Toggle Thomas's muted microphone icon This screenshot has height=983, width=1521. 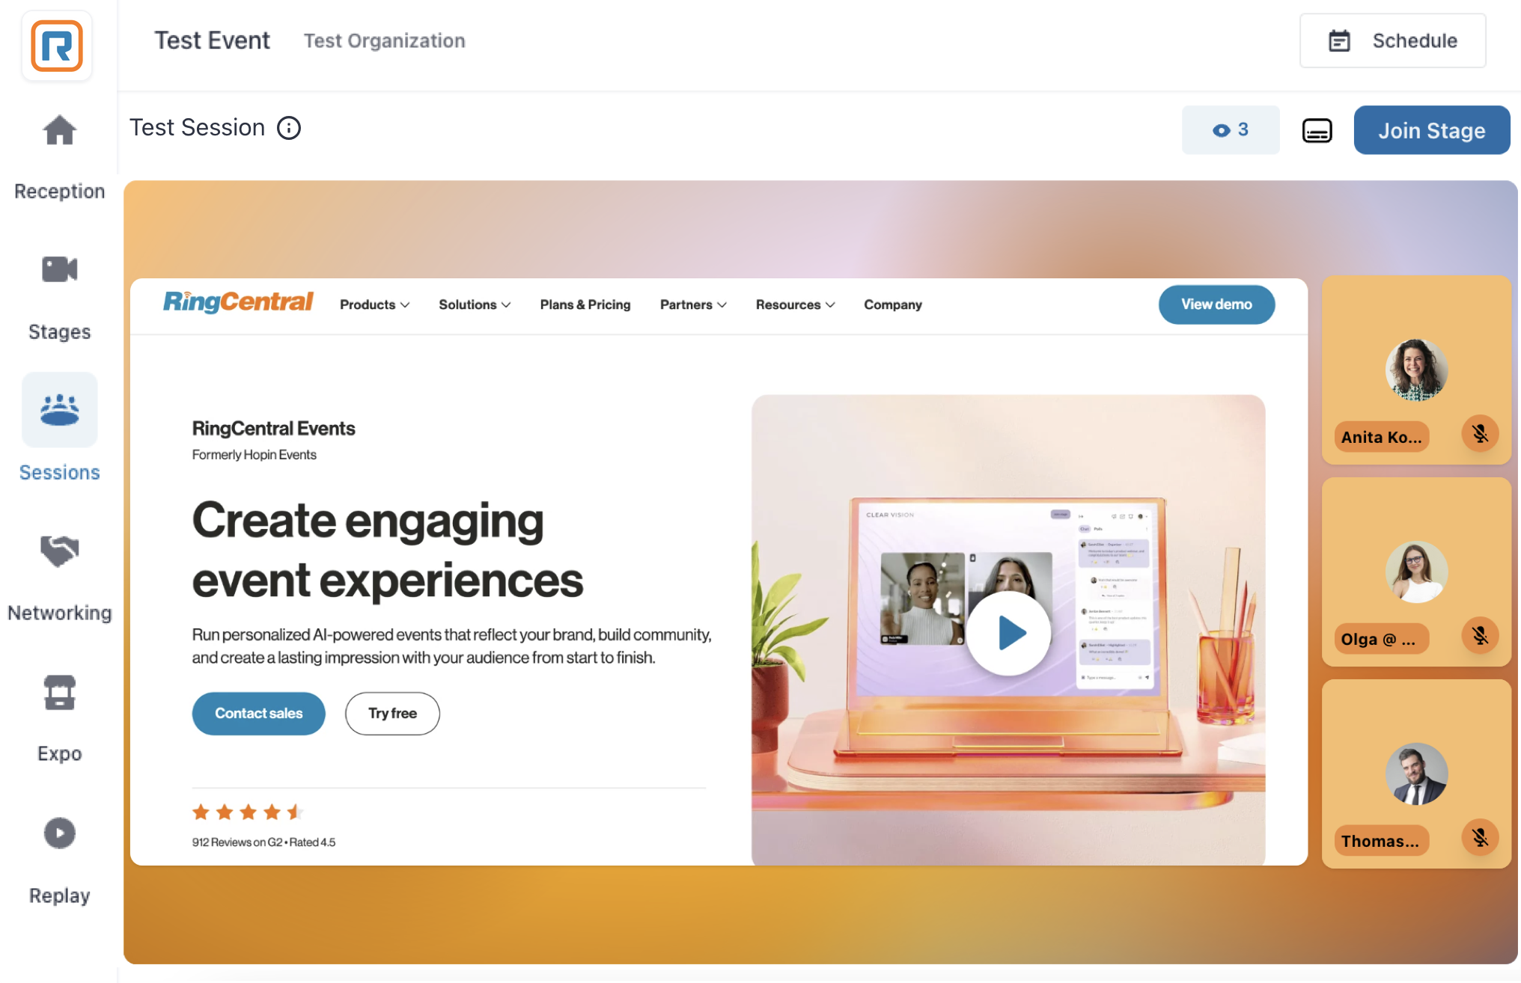[x=1480, y=838]
